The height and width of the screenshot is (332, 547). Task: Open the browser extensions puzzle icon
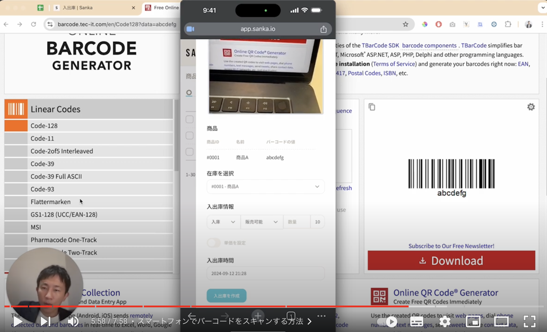point(508,24)
